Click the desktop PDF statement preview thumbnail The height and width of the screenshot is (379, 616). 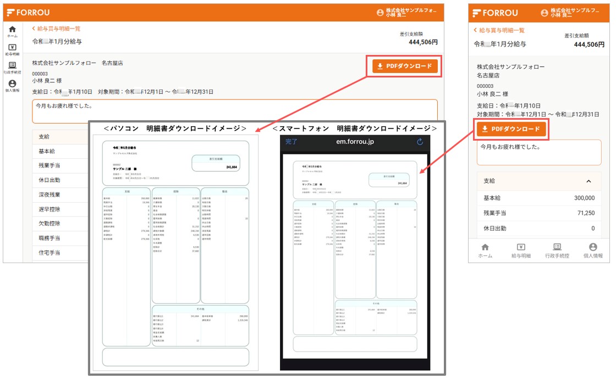[x=175, y=253]
